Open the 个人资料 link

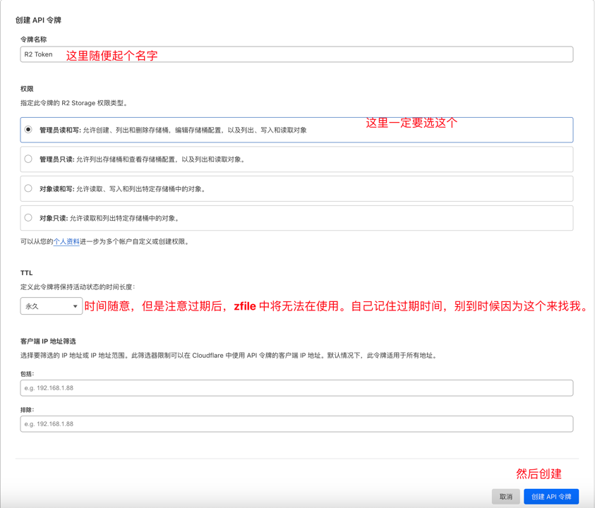66,242
